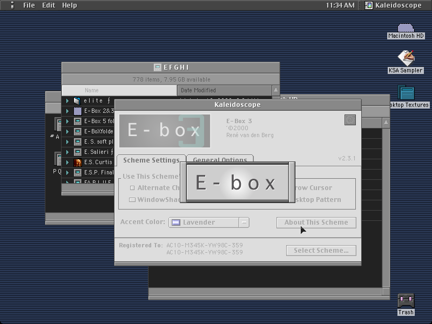
Task: Select the 'E.S. Curtis' file name text
Action: [x=98, y=163]
